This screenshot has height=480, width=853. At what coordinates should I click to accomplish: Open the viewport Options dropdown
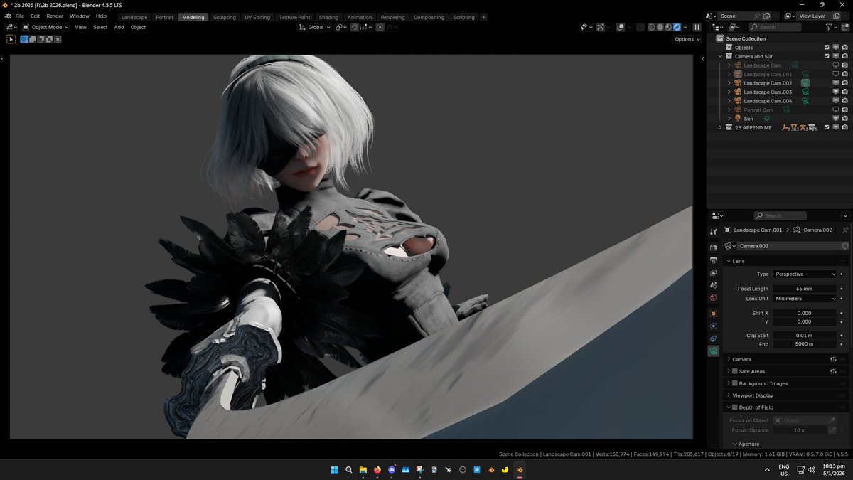coord(687,39)
